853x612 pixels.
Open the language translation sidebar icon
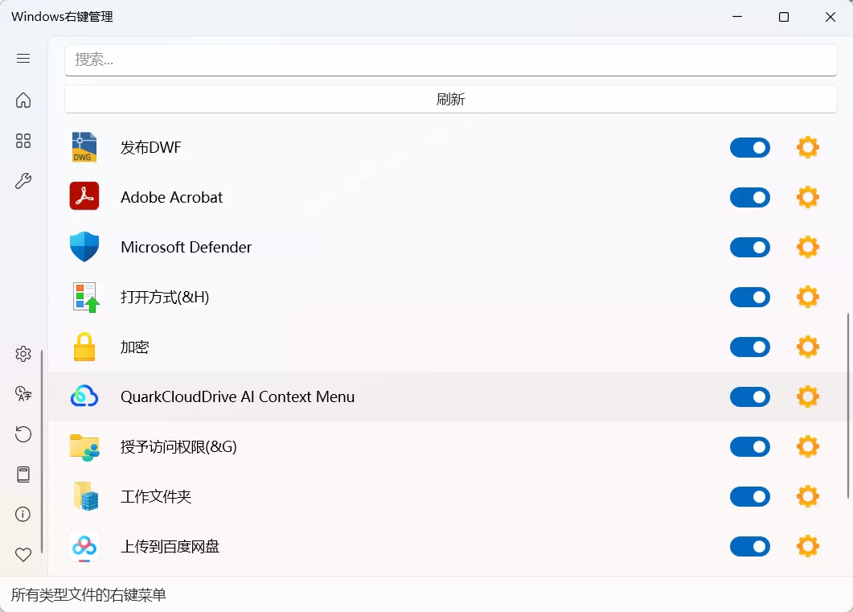click(x=23, y=393)
